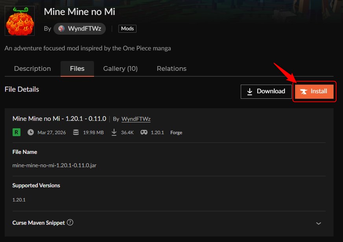Click the download arrow icon in Download button
This screenshot has width=343, height=242.
pos(250,91)
